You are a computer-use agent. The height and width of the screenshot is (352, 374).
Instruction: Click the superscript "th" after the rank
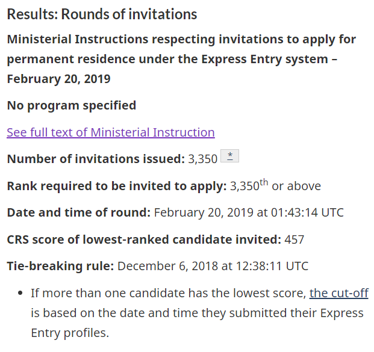264,182
